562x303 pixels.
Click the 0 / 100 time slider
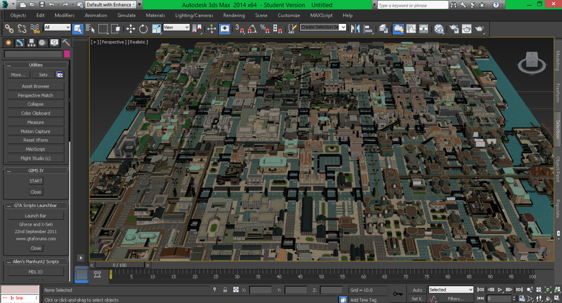[120, 265]
